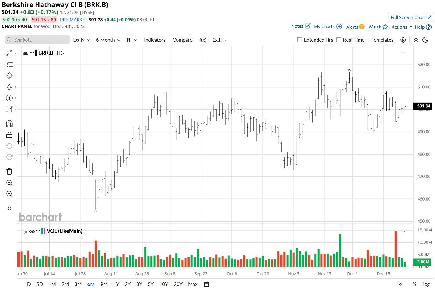Image resolution: width=435 pixels, height=291 pixels.
Task: Select the trend line drawing tool
Action: [9, 53]
